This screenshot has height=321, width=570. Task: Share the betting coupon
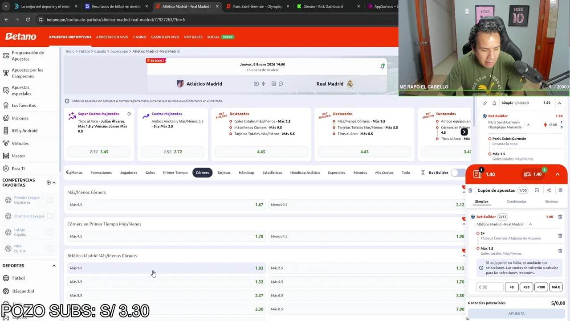[x=549, y=190]
